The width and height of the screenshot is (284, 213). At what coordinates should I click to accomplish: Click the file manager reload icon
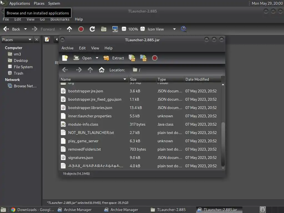tap(92, 29)
